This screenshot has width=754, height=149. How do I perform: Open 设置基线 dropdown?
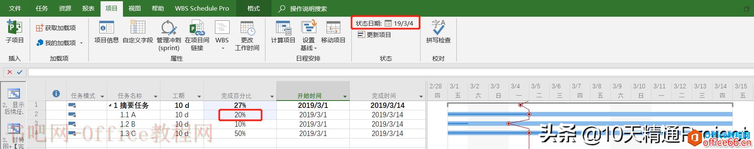coord(309,36)
